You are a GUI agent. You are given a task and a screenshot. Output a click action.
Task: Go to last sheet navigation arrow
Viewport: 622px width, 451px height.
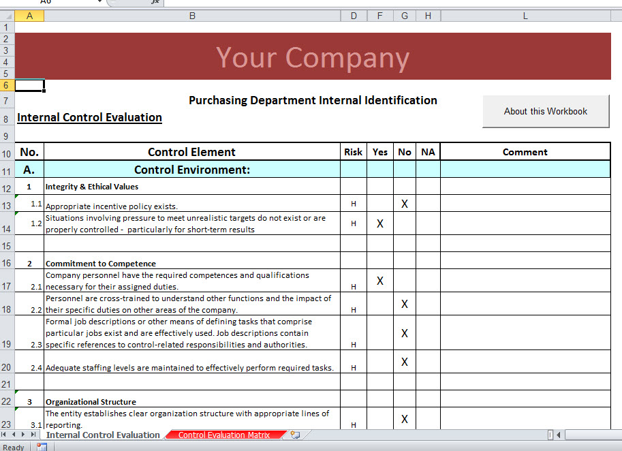[x=33, y=435]
